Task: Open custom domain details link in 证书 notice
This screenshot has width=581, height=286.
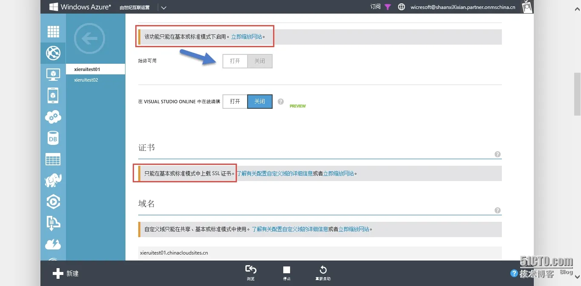Action: (275, 173)
